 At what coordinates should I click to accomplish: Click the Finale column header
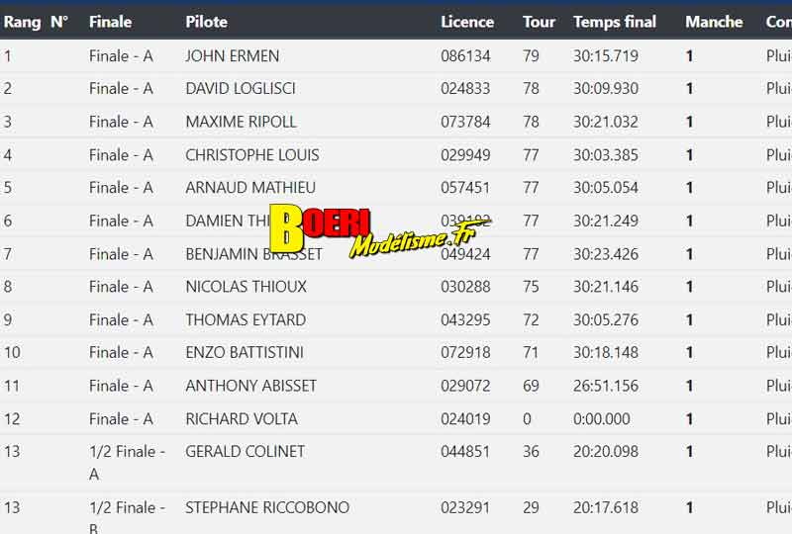pyautogui.click(x=110, y=22)
